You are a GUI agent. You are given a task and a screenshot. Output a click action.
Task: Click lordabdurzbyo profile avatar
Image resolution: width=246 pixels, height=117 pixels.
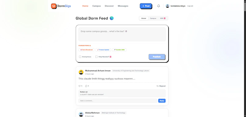168,6
